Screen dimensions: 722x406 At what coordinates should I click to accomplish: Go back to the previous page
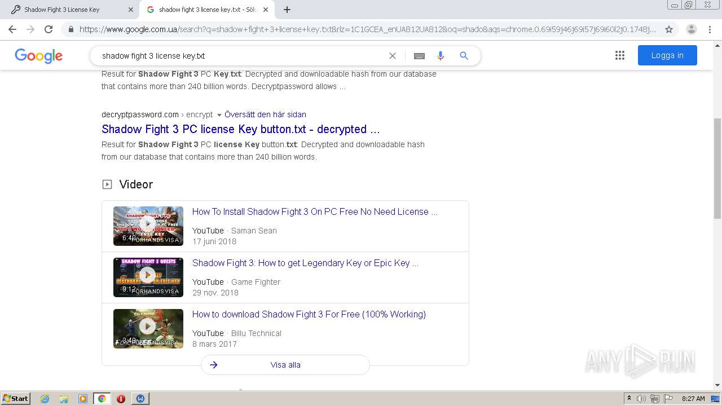[x=12, y=29]
